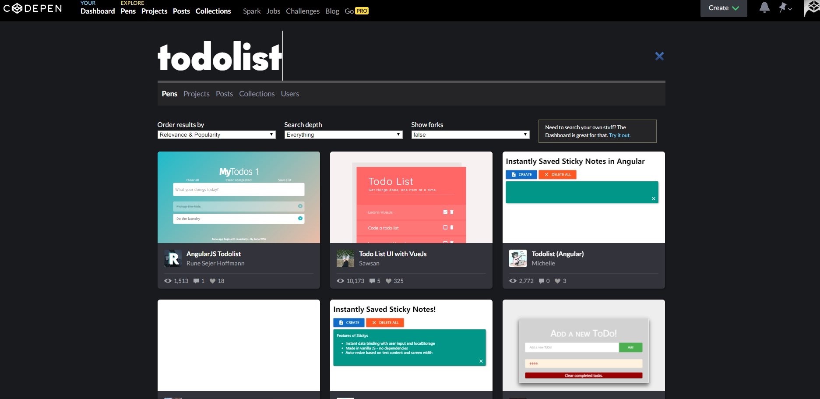The image size is (820, 399).
Task: Open the Instantly Saved Sticky Notes! preview
Action: click(x=411, y=345)
